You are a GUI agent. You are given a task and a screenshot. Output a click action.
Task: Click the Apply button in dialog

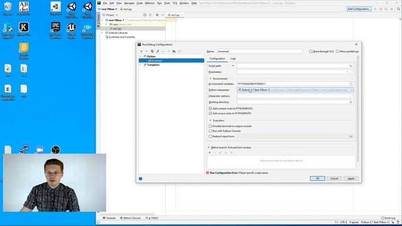[x=351, y=178]
